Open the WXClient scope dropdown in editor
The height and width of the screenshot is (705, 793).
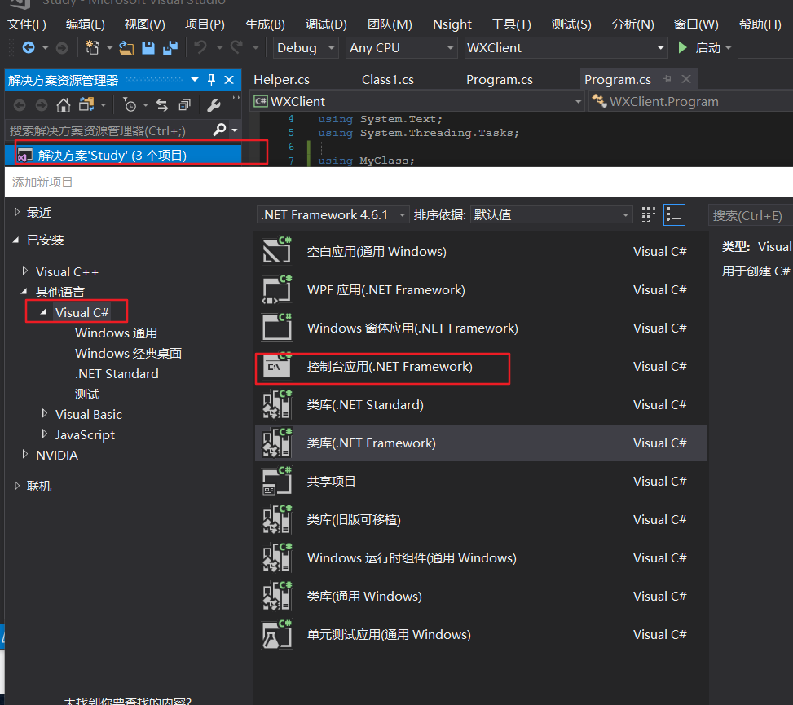[418, 102]
